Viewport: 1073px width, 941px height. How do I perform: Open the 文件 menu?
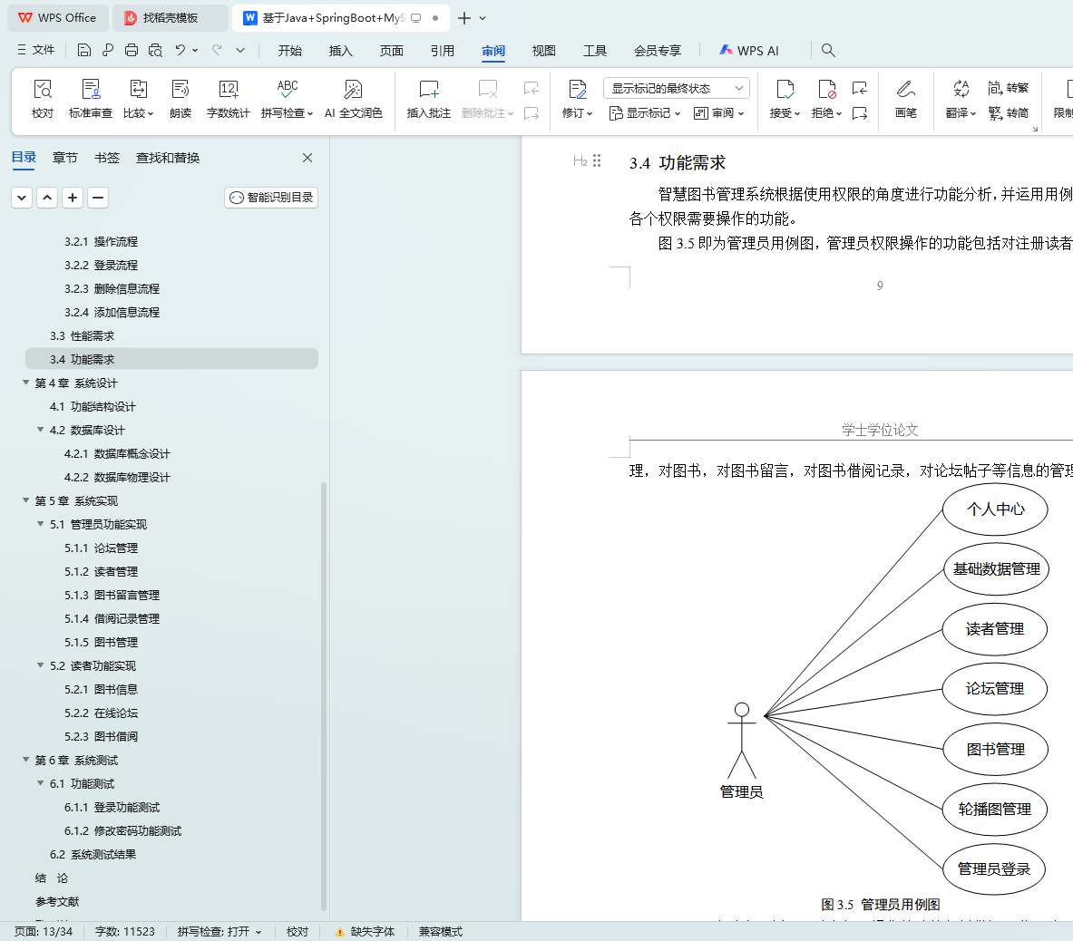35,50
